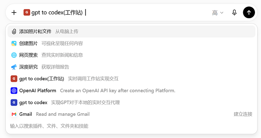
Task: Open the 高 level dropdown
Action: coord(217,12)
